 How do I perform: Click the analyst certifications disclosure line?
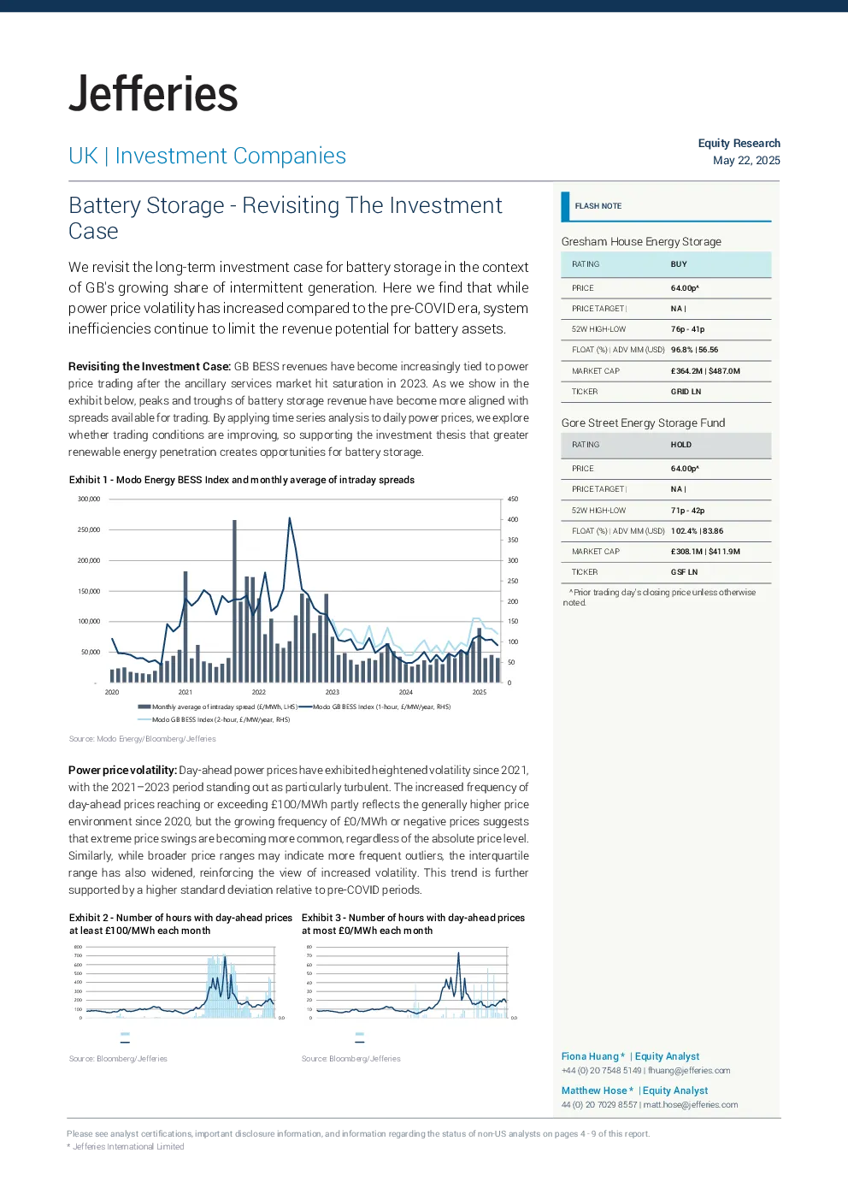[358, 1134]
